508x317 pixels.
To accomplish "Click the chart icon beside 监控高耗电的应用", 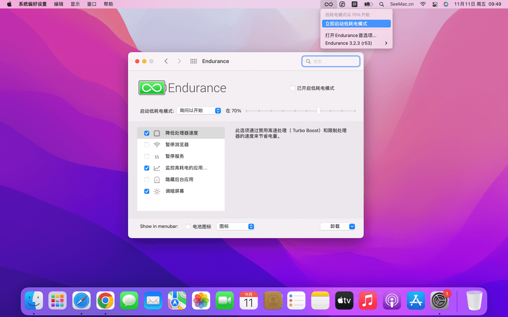I will [157, 168].
